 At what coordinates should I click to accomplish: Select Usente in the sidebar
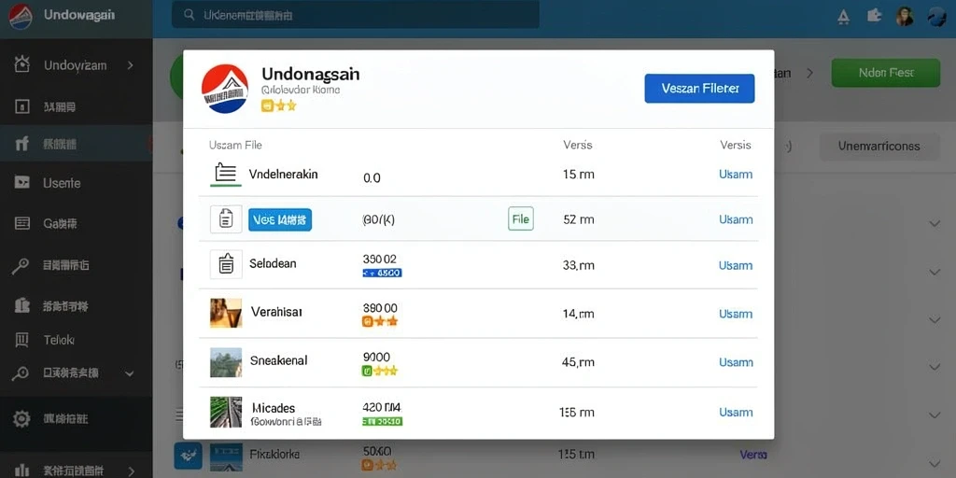coord(62,183)
